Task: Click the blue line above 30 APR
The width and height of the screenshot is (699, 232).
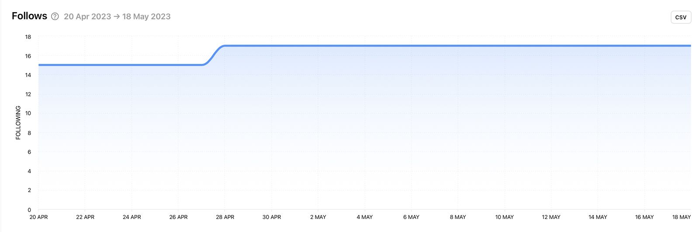Action: [272, 46]
